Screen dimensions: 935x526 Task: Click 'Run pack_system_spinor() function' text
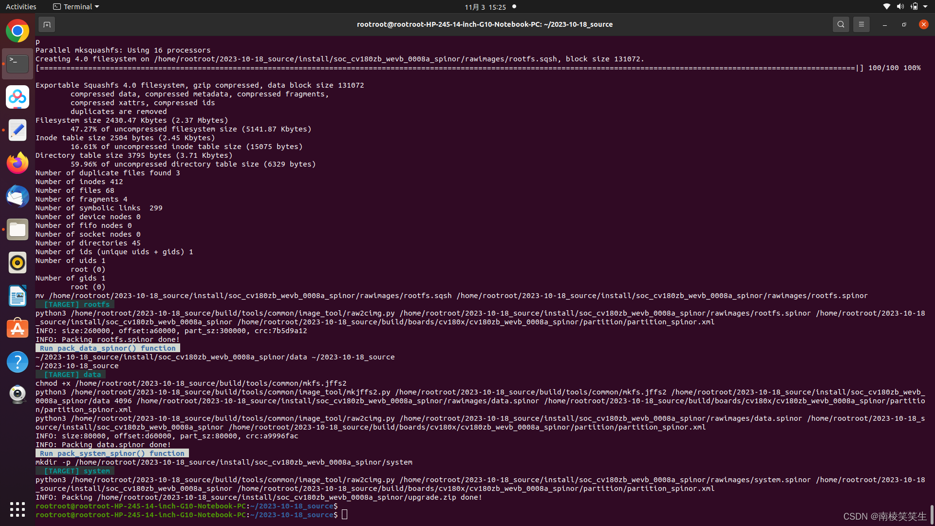112,453
